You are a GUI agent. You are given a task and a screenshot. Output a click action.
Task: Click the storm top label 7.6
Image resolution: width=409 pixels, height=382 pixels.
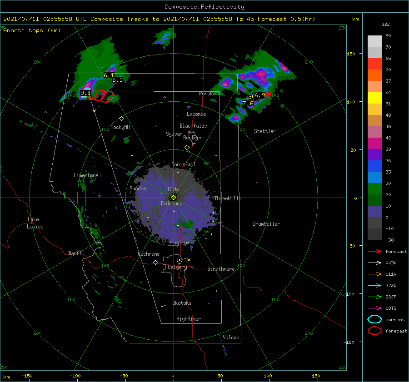(x=248, y=104)
